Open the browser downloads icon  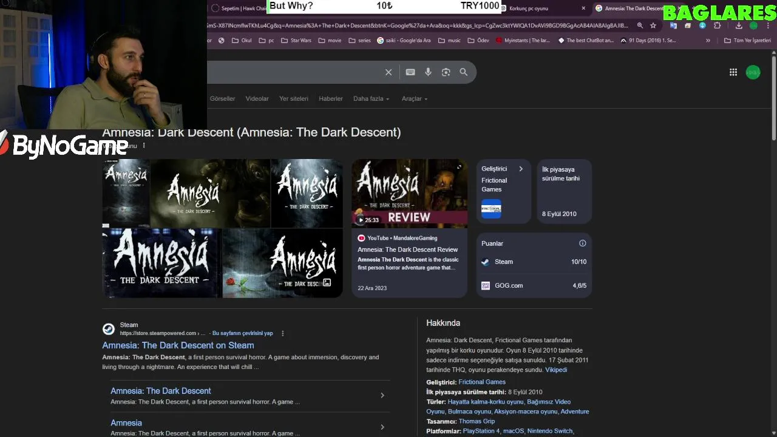(x=739, y=25)
